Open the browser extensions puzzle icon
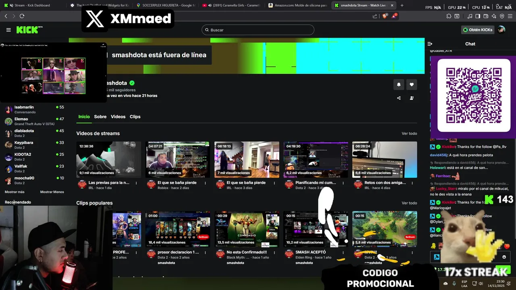The image size is (516, 290). 449,16
